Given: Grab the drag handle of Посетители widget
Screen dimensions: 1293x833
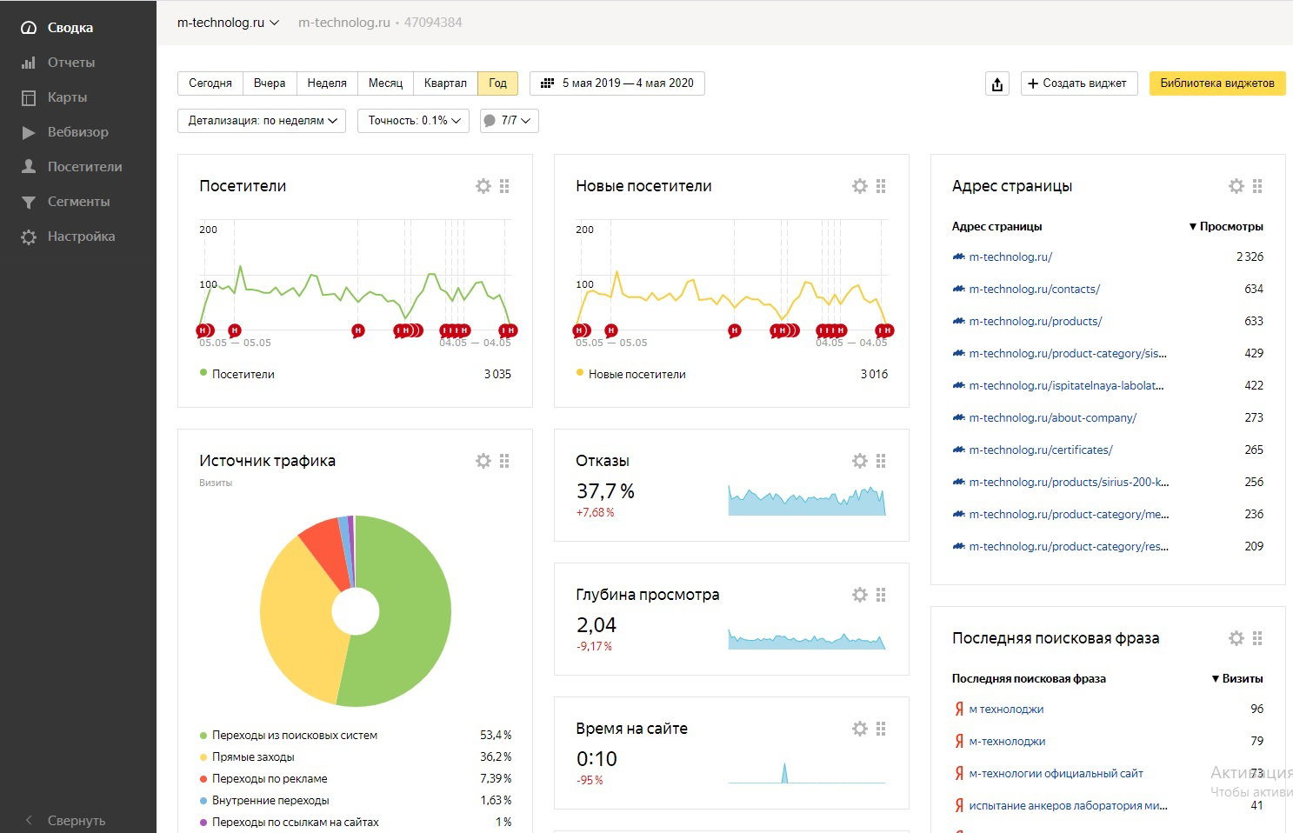Looking at the screenshot, I should click(505, 186).
